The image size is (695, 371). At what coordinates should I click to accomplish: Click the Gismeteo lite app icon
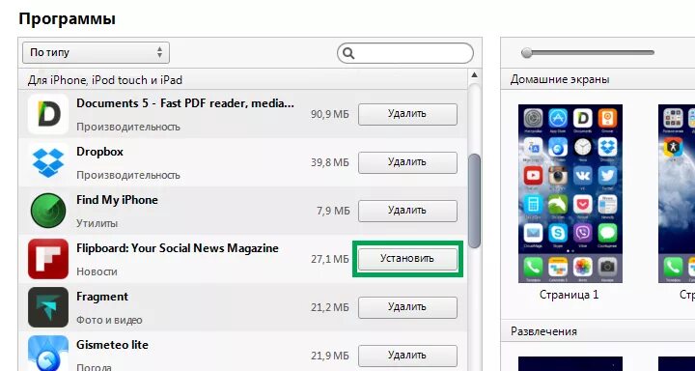tap(48, 354)
